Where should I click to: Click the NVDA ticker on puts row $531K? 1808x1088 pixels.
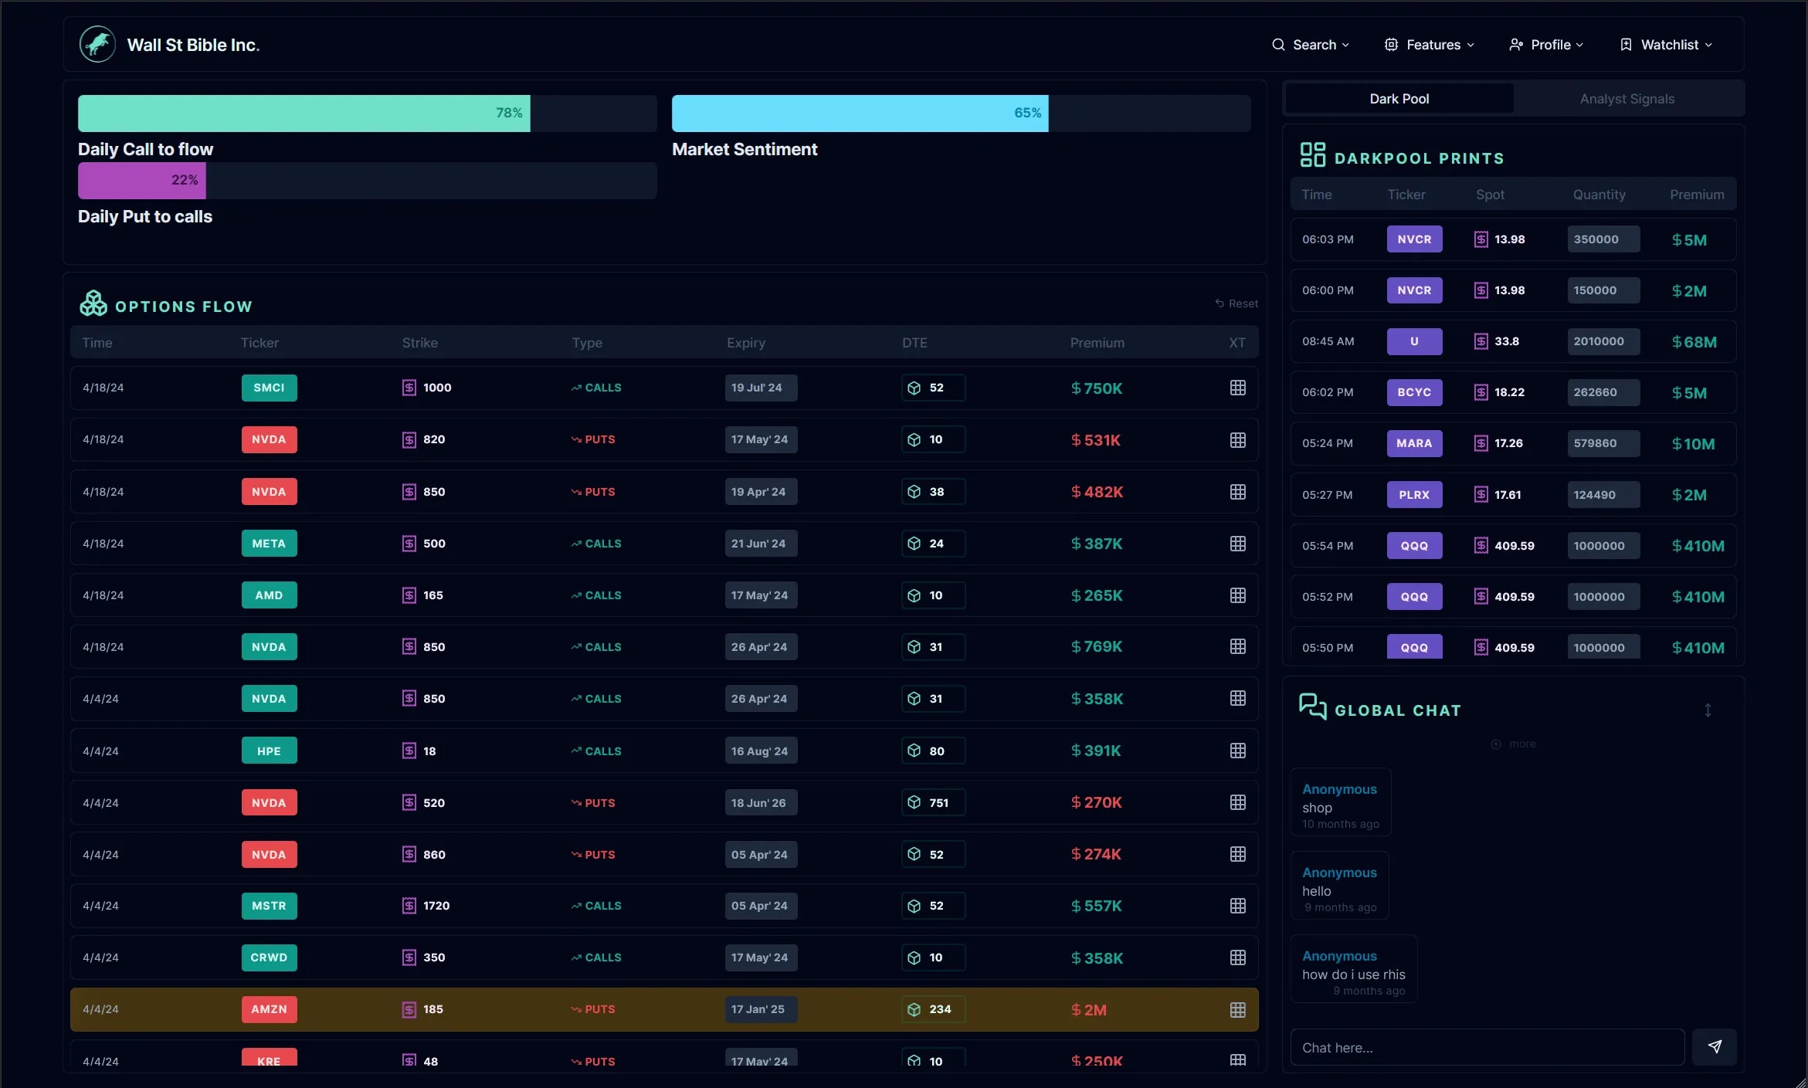point(269,439)
